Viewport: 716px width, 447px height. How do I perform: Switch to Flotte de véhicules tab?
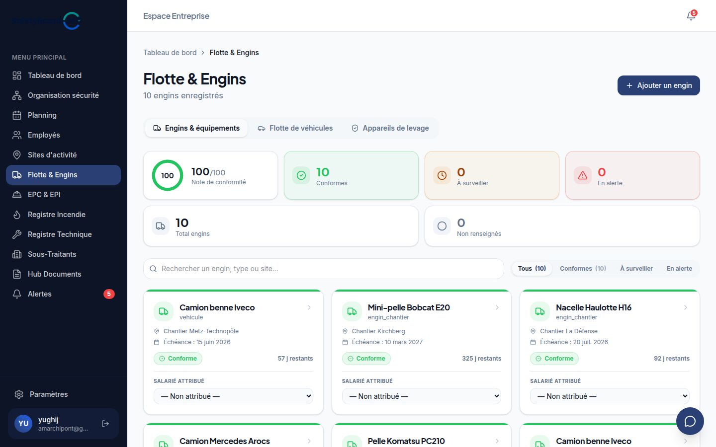pyautogui.click(x=295, y=128)
